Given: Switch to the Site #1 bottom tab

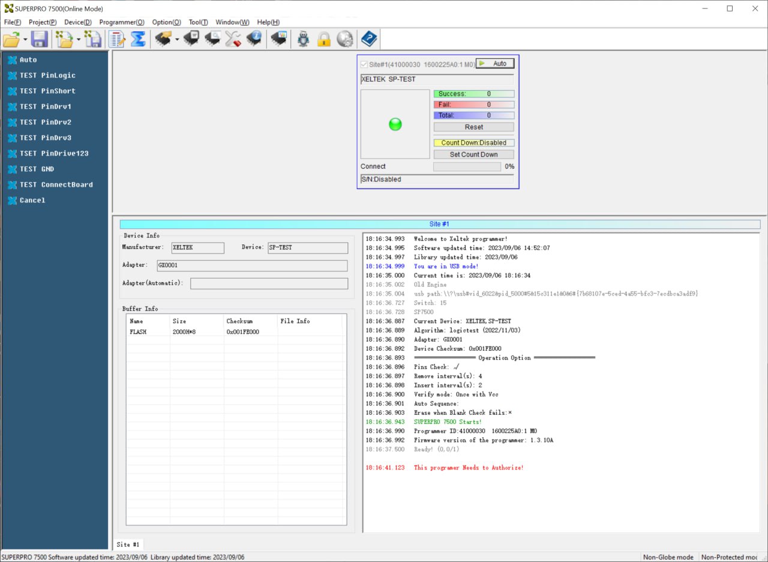Looking at the screenshot, I should 128,545.
